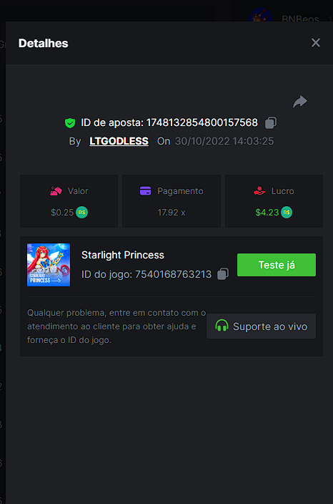Click the Teste já button

[277, 265]
